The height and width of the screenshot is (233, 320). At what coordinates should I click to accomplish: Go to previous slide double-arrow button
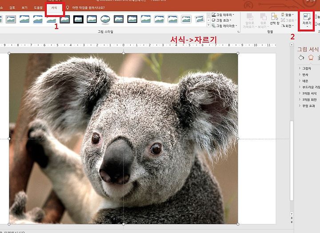(x=292, y=218)
